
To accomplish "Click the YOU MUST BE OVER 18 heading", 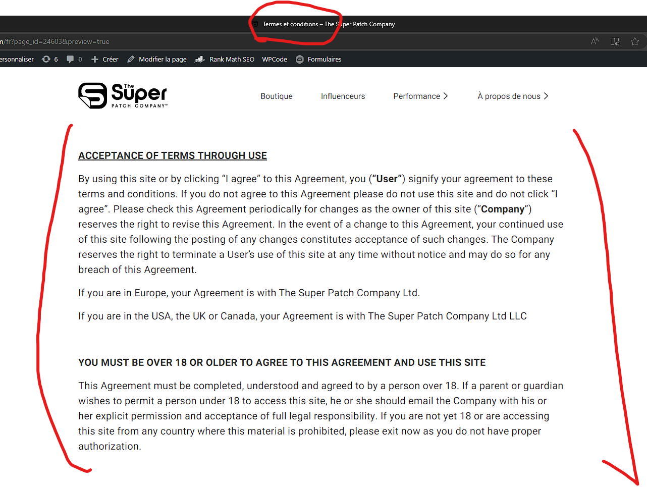I will [282, 362].
